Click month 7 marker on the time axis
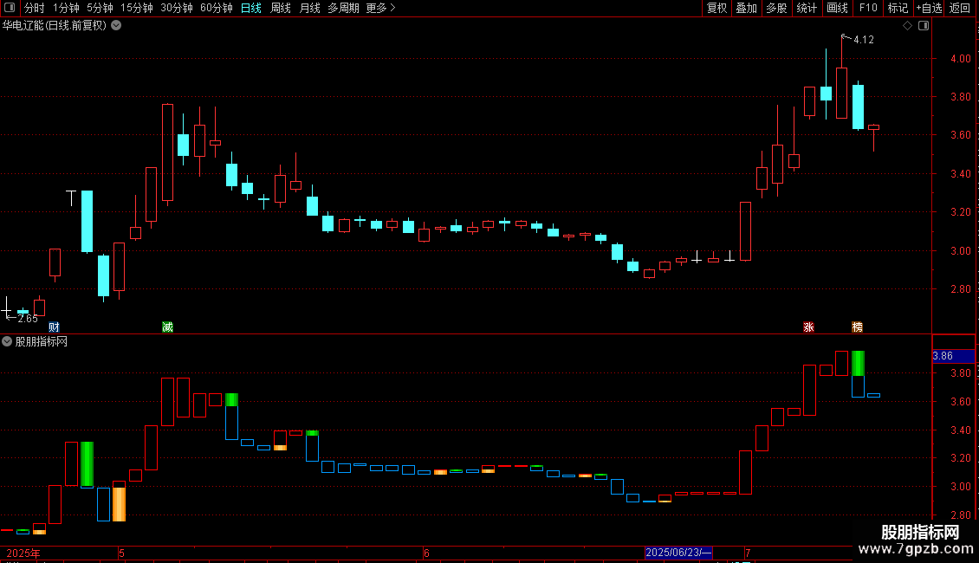 [748, 553]
